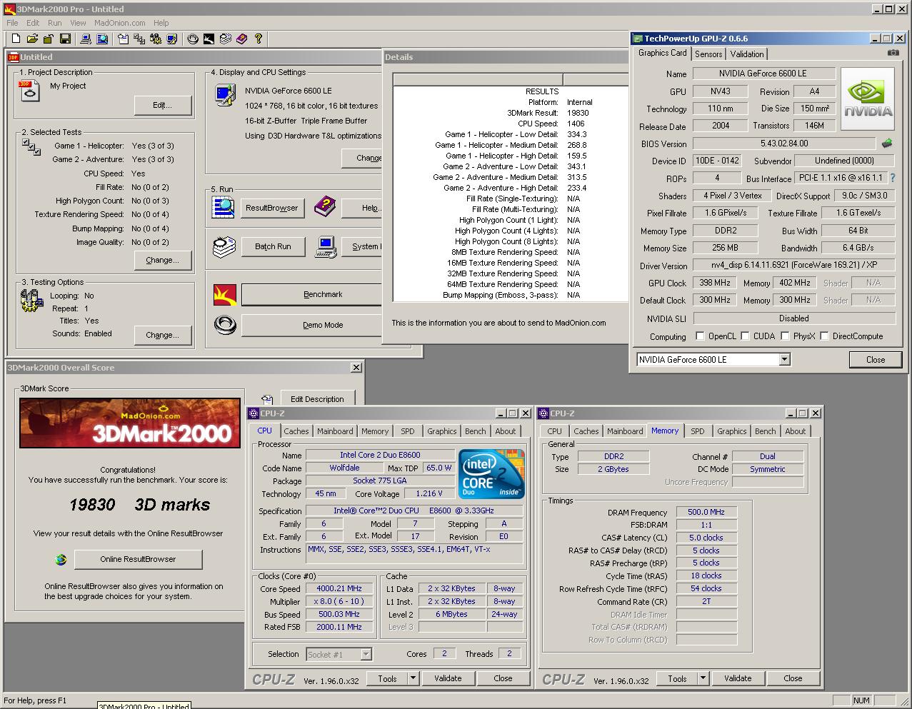Click the BIOS Version 5.43.02.84.00 field
This screenshot has width=912, height=709.
[x=784, y=144]
